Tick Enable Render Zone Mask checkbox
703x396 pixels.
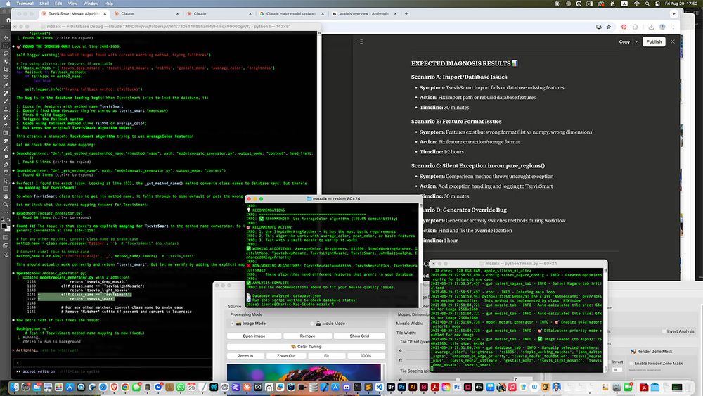(x=631, y=363)
